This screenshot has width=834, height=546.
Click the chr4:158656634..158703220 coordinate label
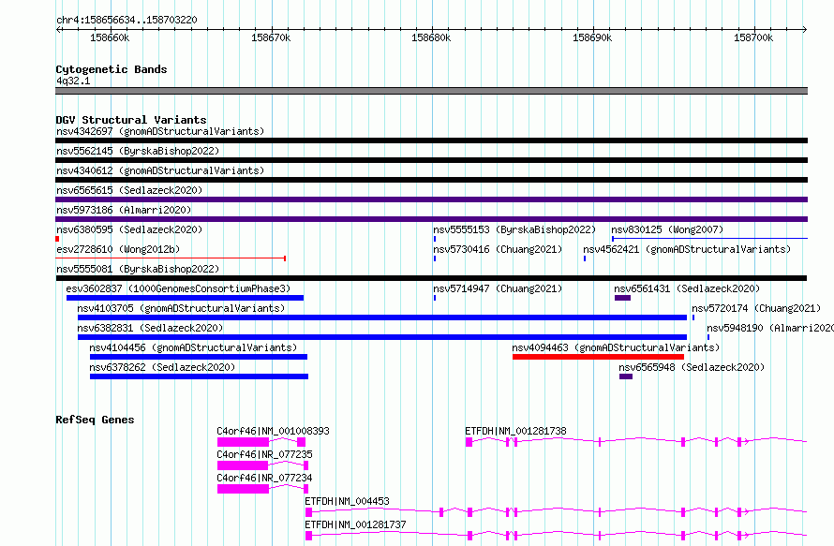127,20
